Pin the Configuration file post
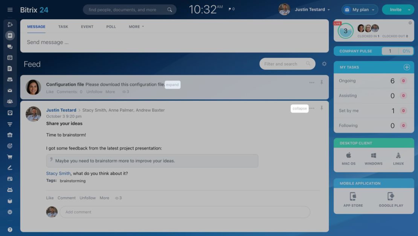Screen dimensions: 418x236 (322, 82)
